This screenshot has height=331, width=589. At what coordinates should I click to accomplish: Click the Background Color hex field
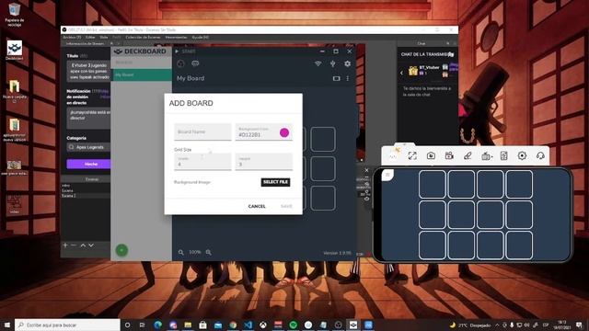(258, 132)
